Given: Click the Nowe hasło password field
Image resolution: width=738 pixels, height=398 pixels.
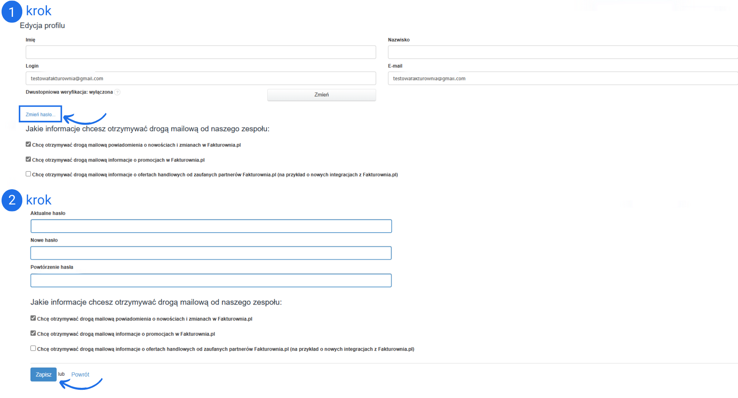Looking at the screenshot, I should (211, 253).
